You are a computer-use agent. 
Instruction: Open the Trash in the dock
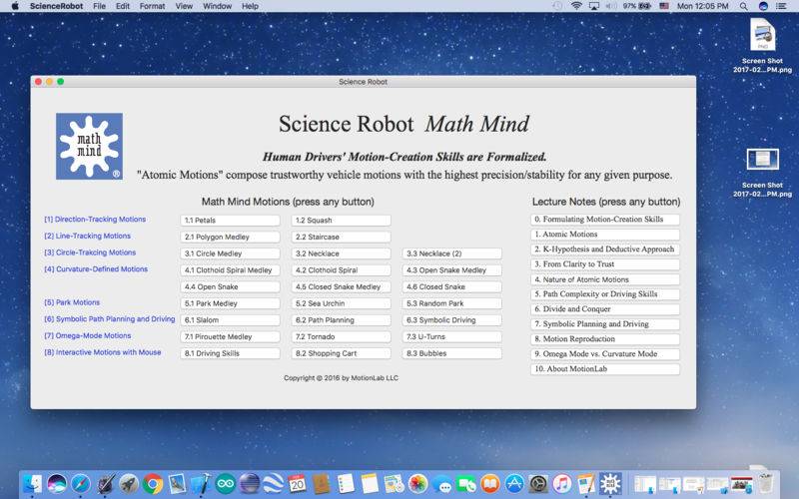coord(765,484)
